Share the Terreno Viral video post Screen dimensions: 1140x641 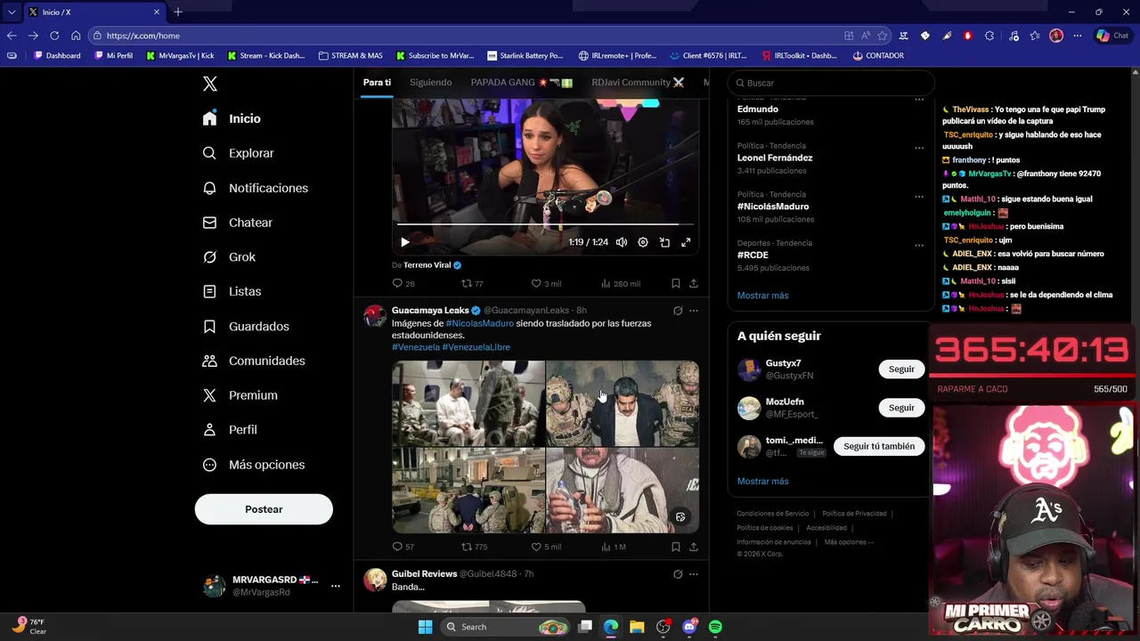(694, 284)
